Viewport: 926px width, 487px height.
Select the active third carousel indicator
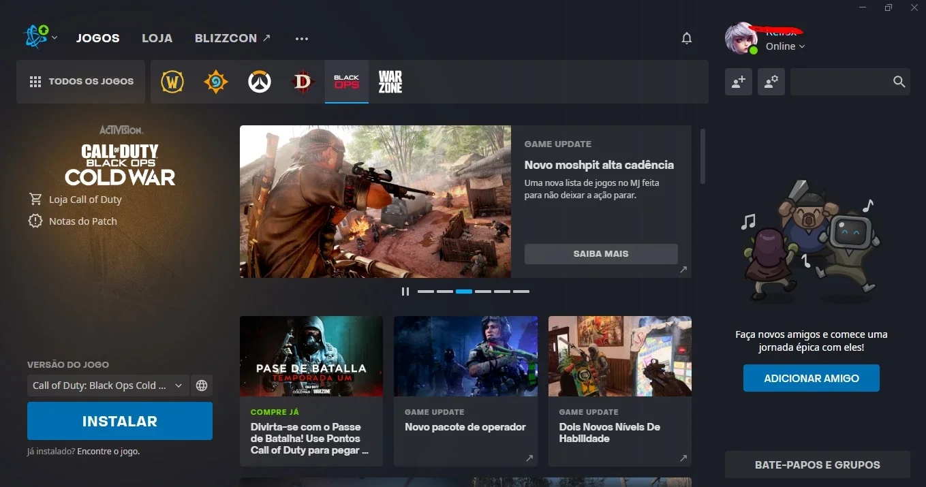464,292
